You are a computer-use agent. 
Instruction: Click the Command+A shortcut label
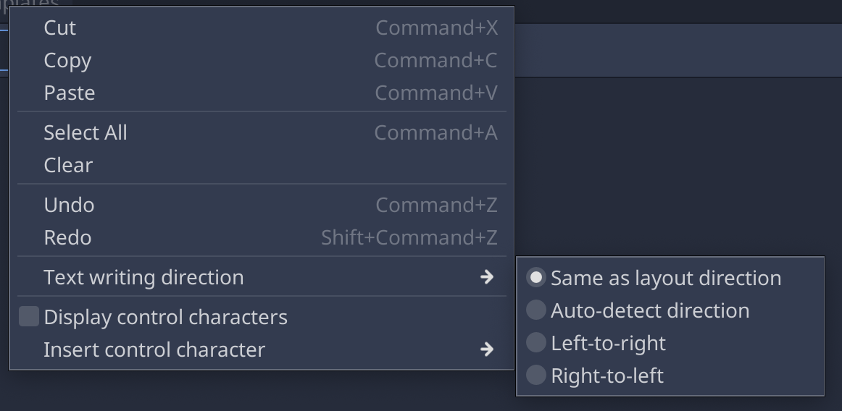tap(436, 132)
